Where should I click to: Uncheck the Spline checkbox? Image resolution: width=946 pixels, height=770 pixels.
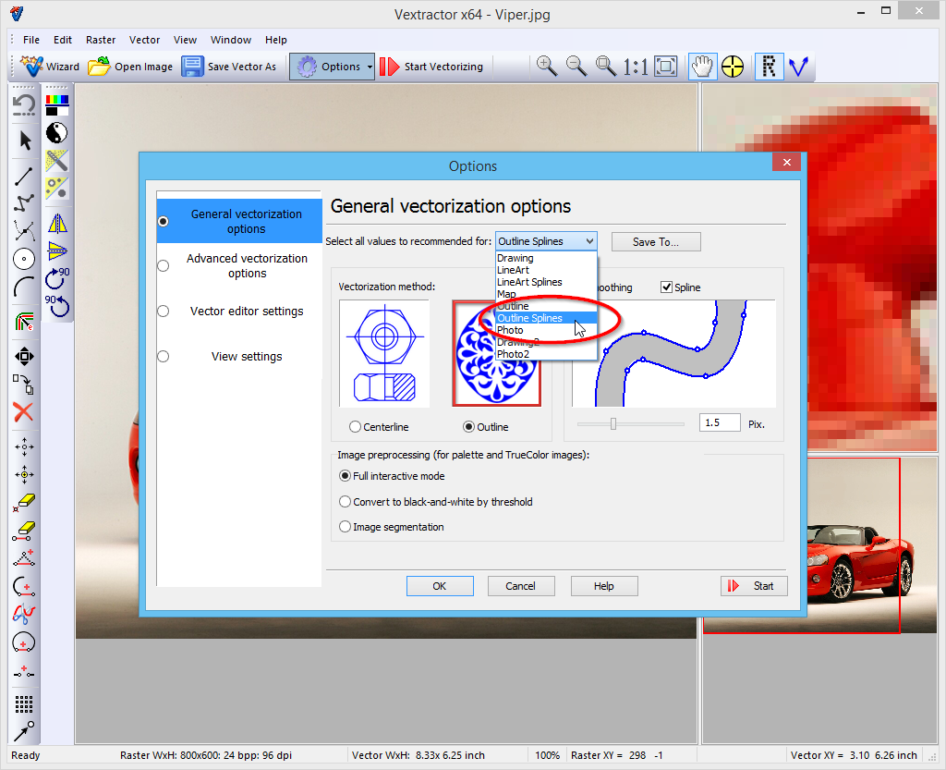point(667,287)
